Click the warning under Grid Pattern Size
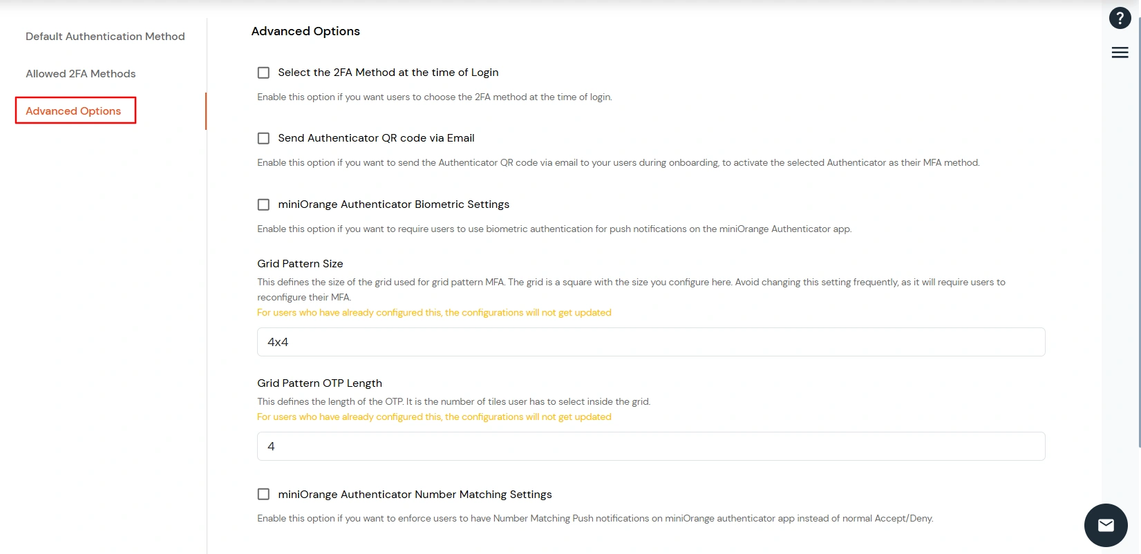Screen dimensions: 1141x554 pyautogui.click(x=434, y=312)
